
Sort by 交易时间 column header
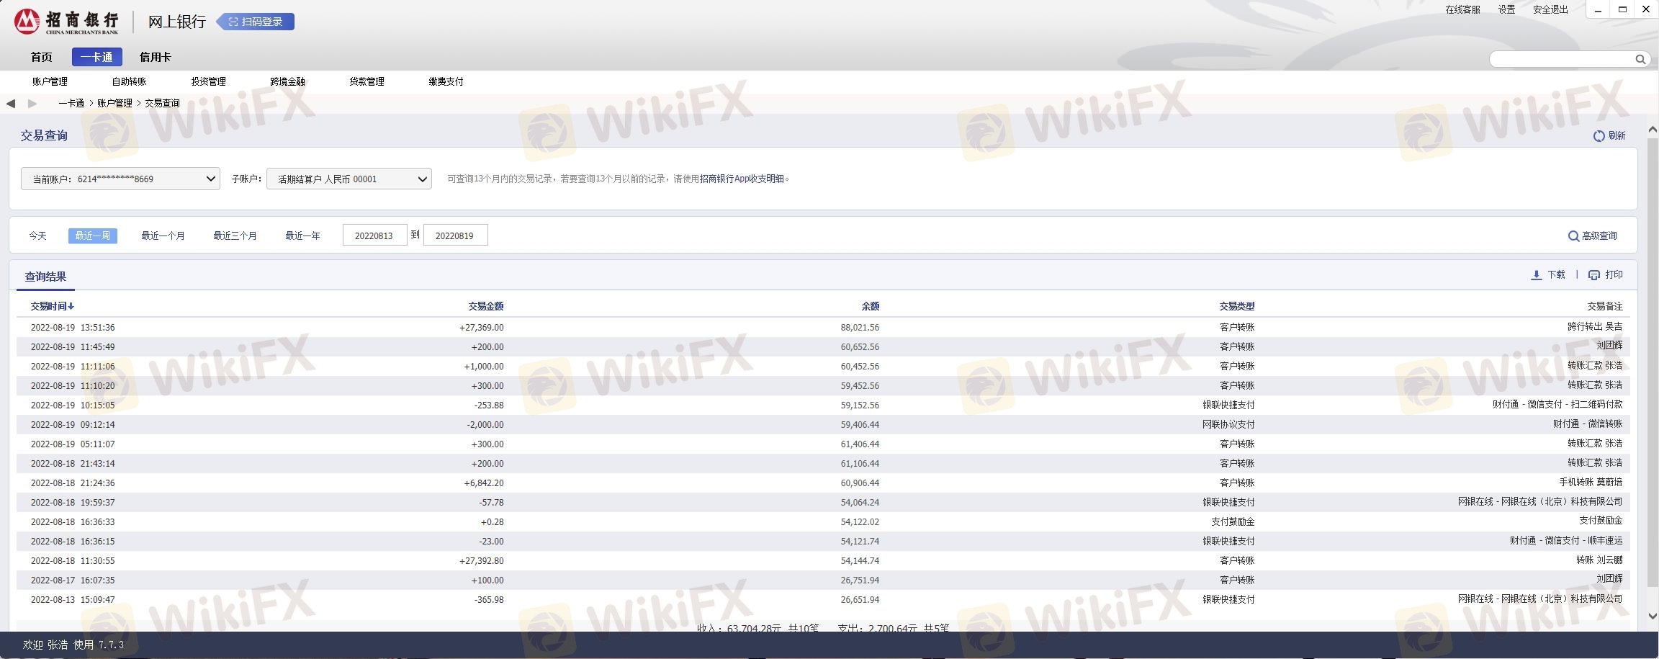pyautogui.click(x=52, y=306)
